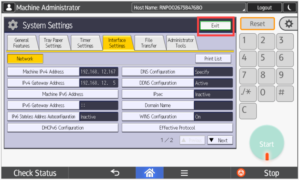Go to the Next page
This screenshot has height=180, width=299.
[220, 140]
